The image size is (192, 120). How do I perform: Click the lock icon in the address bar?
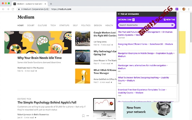(x=19, y=9)
